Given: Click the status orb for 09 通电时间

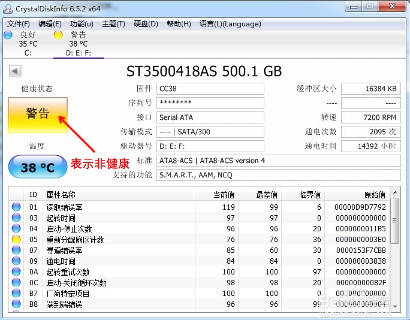Looking at the screenshot, I should 16,261.
